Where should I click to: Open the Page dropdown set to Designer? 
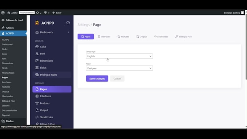(119, 68)
